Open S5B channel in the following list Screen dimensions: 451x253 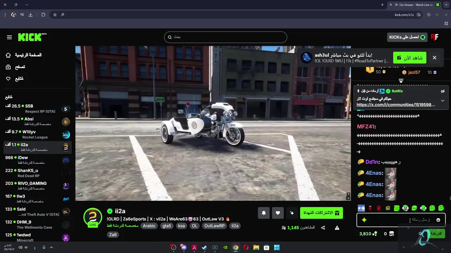pyautogui.click(x=37, y=109)
